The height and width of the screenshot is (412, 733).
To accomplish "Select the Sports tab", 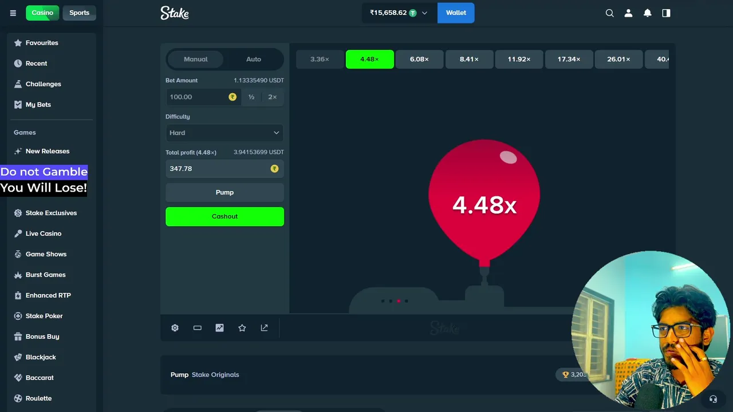I will click(79, 13).
